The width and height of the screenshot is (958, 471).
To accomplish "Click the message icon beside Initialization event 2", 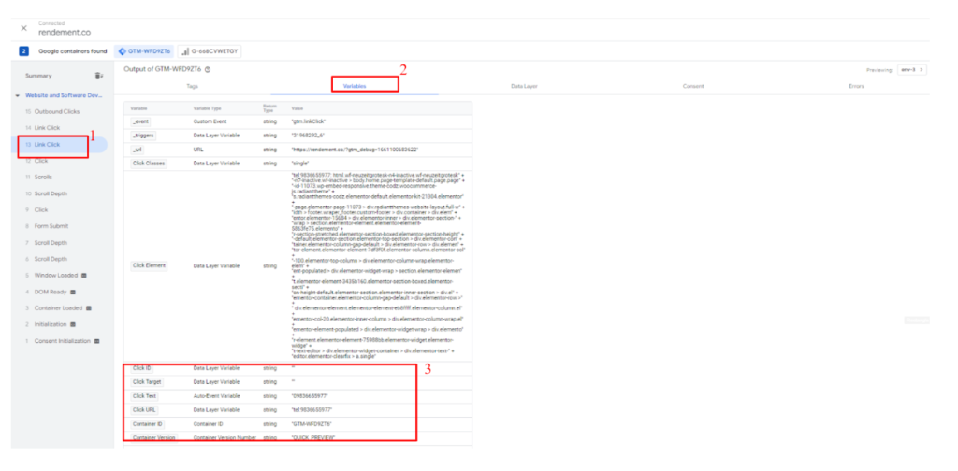I will pos(73,324).
